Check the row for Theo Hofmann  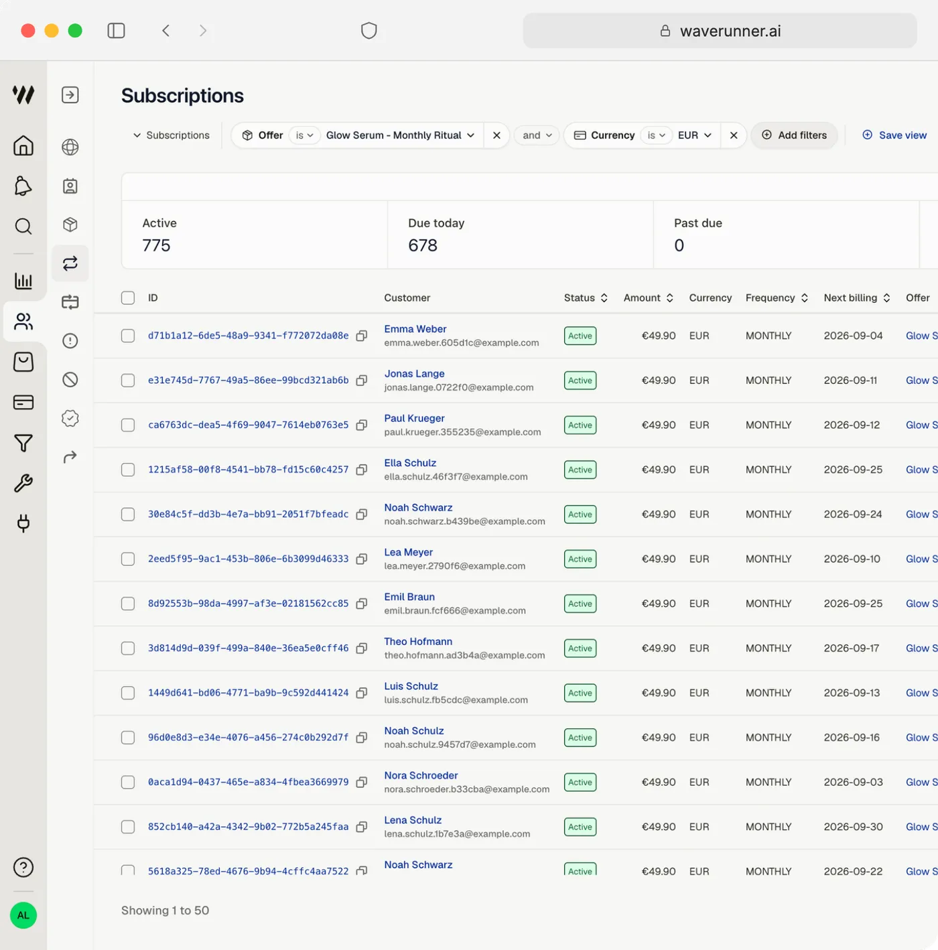tap(128, 648)
